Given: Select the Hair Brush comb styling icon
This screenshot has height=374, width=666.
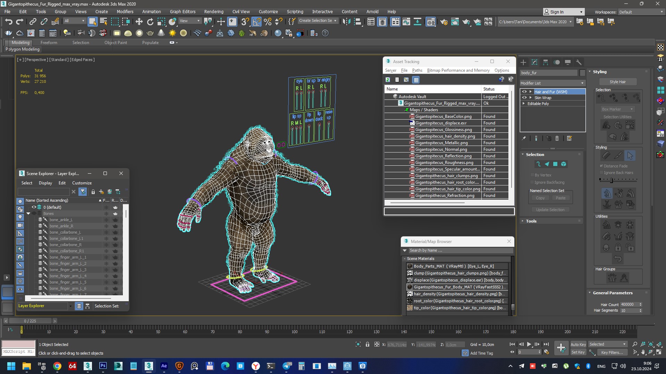Looking at the screenshot, I should click(606, 156).
